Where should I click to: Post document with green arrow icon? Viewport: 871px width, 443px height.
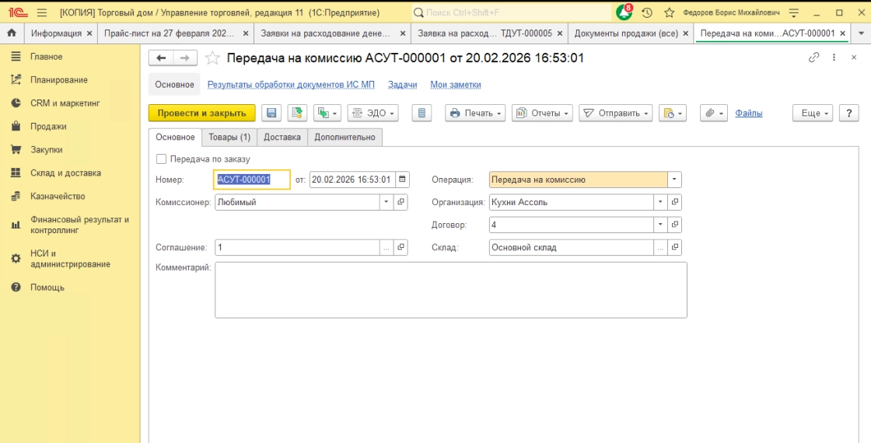point(297,113)
